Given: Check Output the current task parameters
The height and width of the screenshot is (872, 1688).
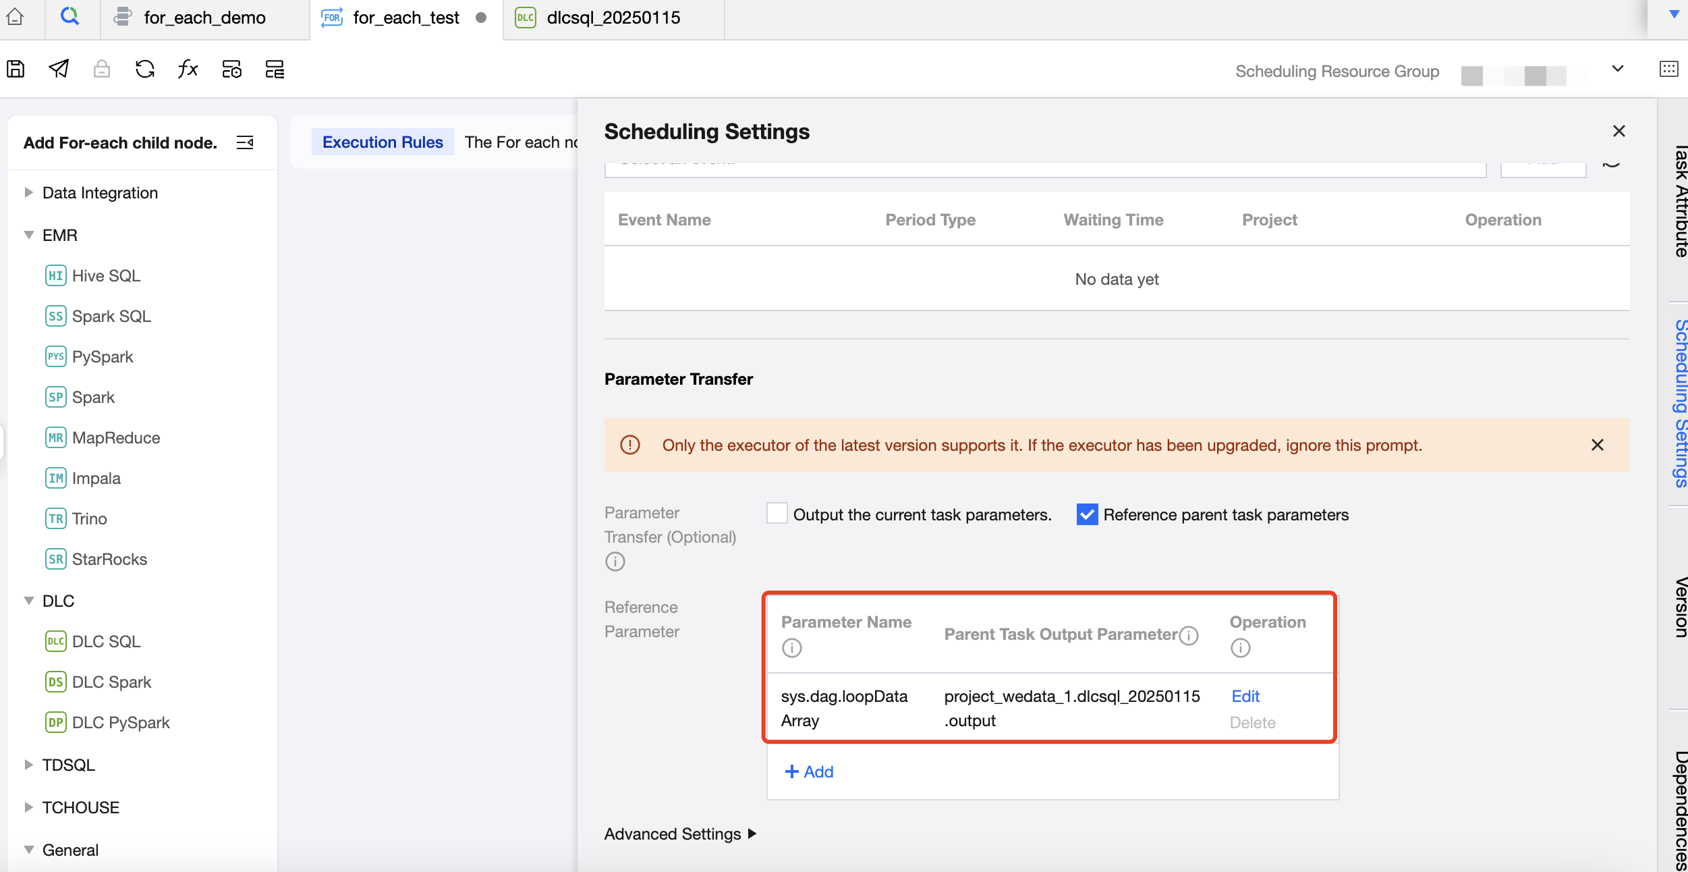Looking at the screenshot, I should pyautogui.click(x=777, y=514).
